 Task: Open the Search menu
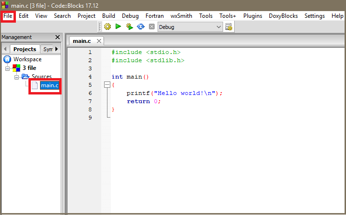pos(63,16)
